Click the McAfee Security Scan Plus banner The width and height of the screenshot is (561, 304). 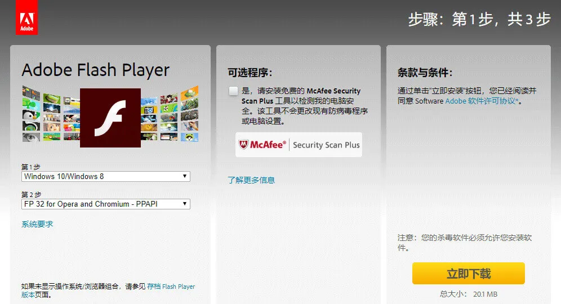point(299,145)
